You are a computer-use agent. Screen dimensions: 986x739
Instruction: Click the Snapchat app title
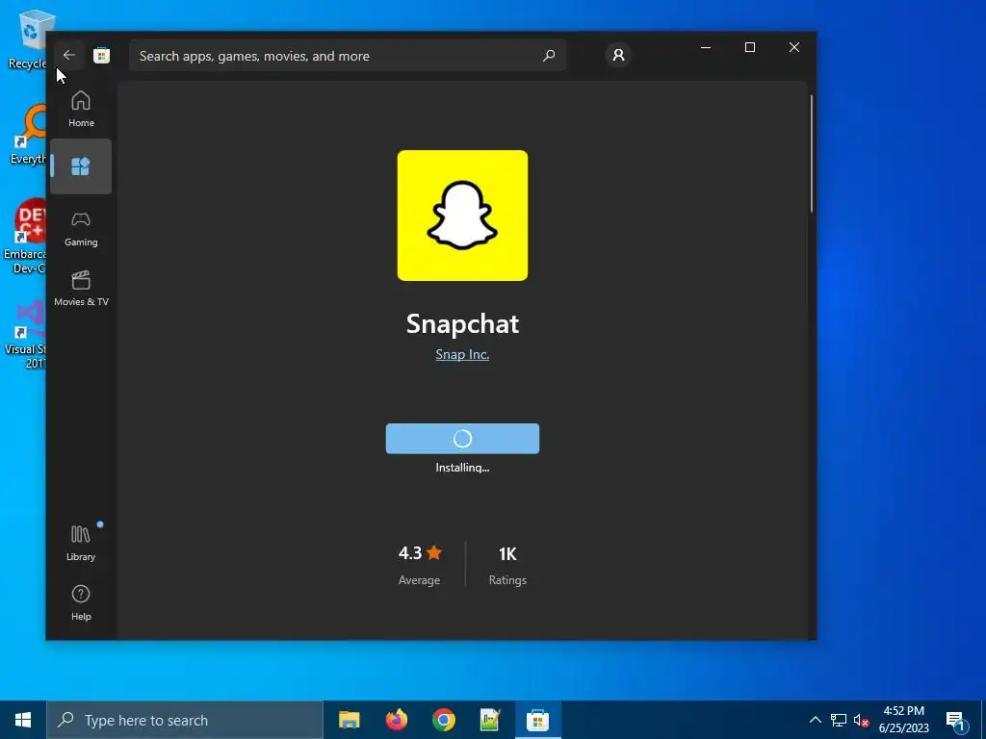click(462, 323)
